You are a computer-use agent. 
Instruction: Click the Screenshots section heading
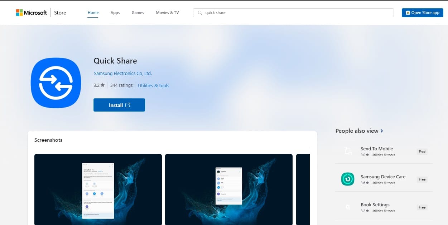click(x=48, y=140)
